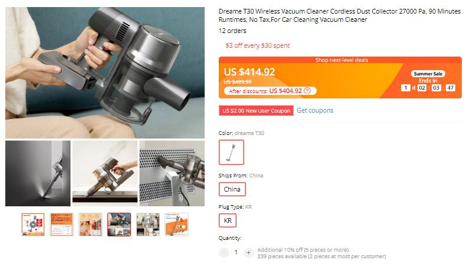Click the quantity number field
The height and width of the screenshot is (267, 473).
tap(236, 252)
